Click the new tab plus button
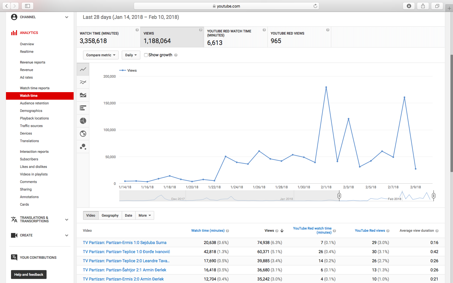The height and width of the screenshot is (283, 453). (449, 8)
